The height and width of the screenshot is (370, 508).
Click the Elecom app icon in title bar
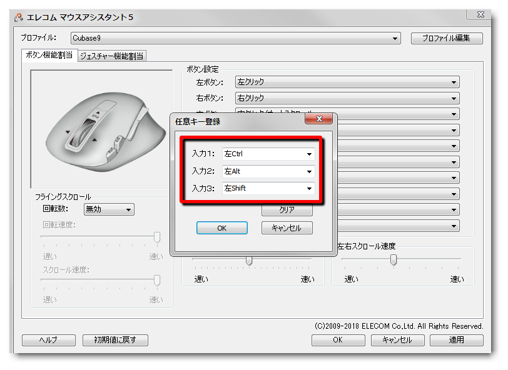tap(19, 17)
